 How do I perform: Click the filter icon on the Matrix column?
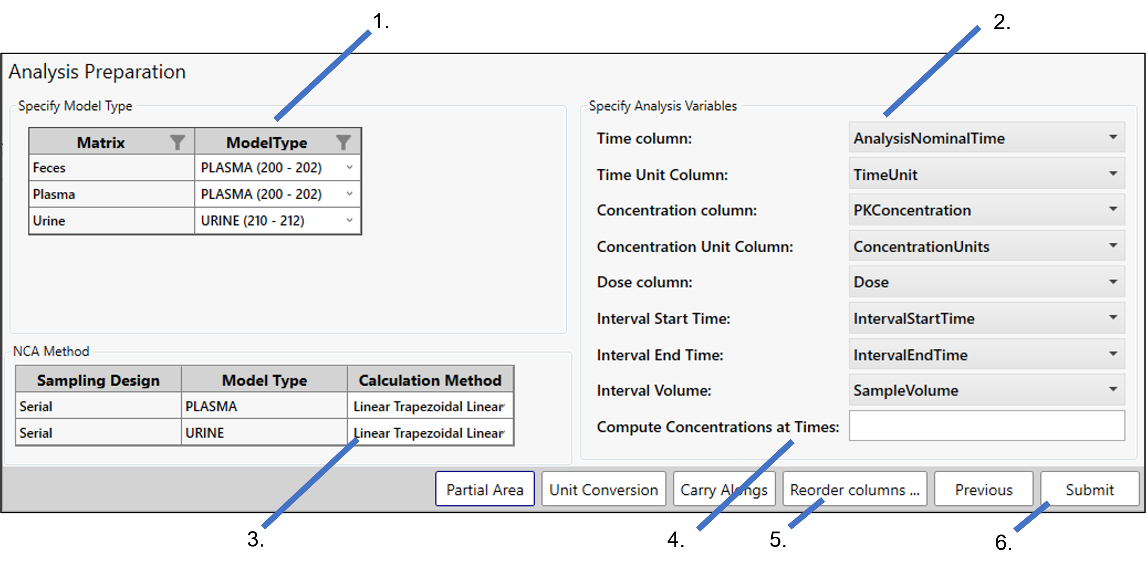[x=178, y=142]
